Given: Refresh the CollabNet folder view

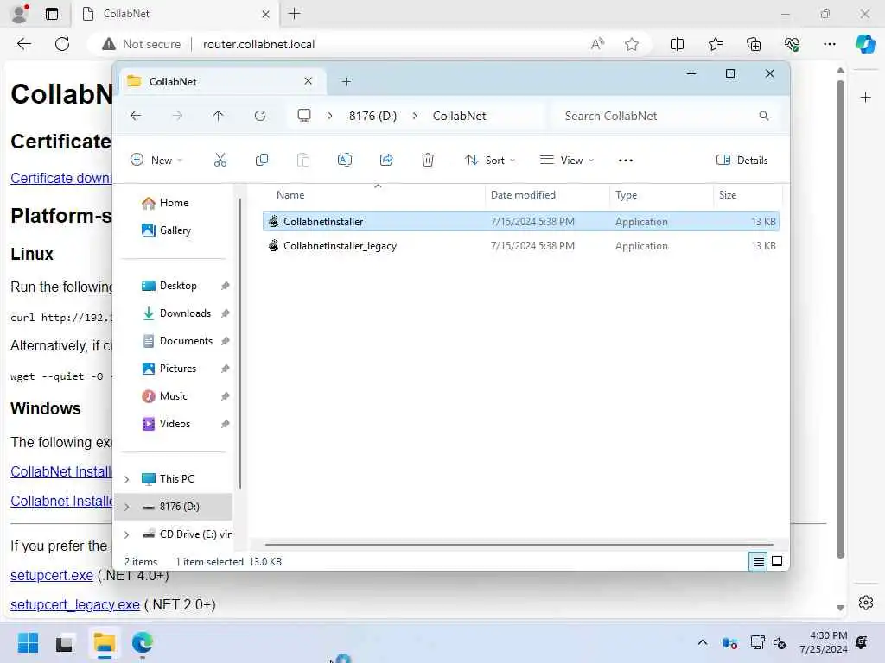Looking at the screenshot, I should tap(259, 116).
